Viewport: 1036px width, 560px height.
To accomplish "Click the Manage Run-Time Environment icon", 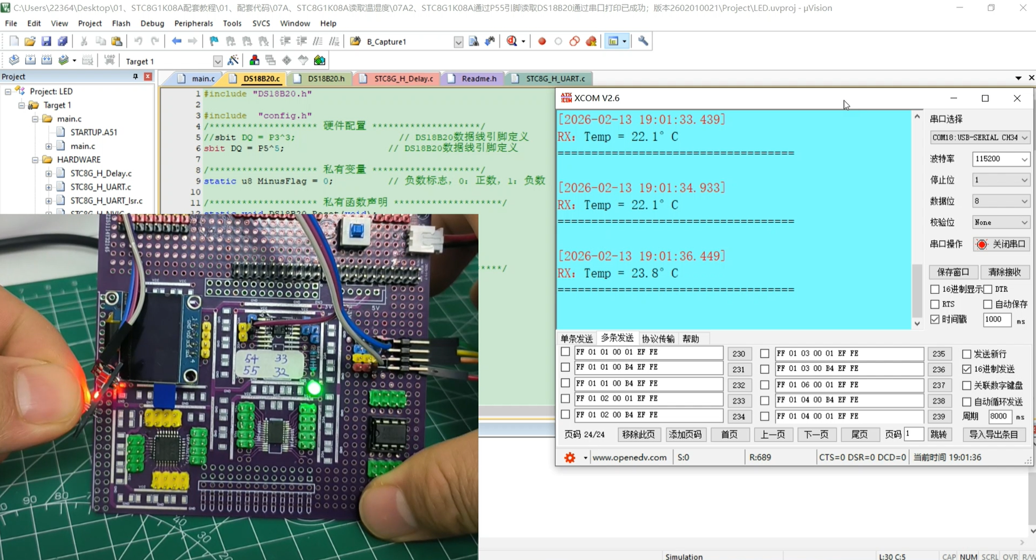I will pos(287,61).
